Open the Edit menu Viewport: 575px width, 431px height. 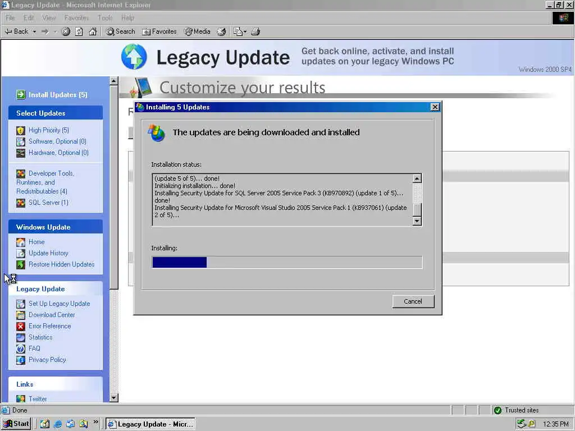click(x=29, y=17)
